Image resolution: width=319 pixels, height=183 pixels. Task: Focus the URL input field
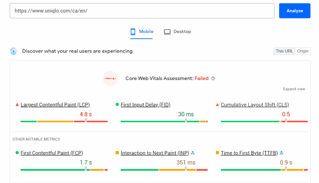pos(142,11)
